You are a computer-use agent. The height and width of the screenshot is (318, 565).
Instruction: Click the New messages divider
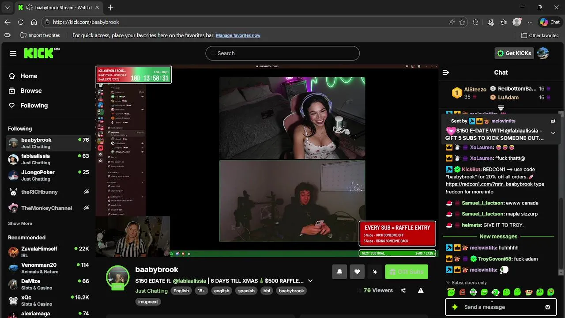(x=498, y=236)
